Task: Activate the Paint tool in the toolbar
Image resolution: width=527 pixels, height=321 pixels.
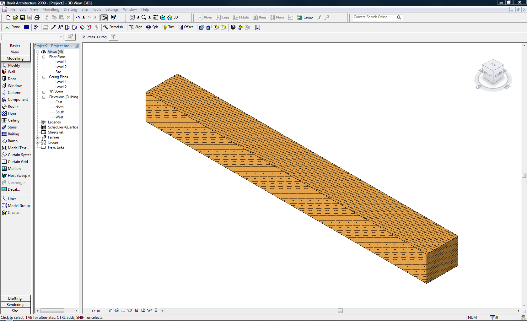Action: pos(83,27)
